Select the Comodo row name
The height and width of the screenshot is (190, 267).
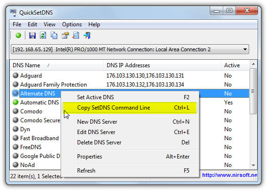pyautogui.click(x=31, y=111)
